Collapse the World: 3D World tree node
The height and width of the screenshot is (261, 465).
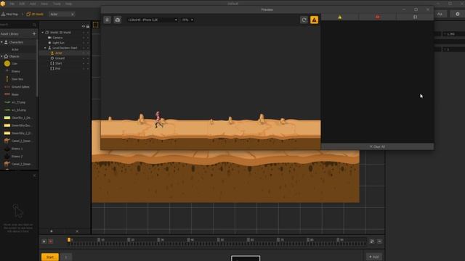pos(43,32)
